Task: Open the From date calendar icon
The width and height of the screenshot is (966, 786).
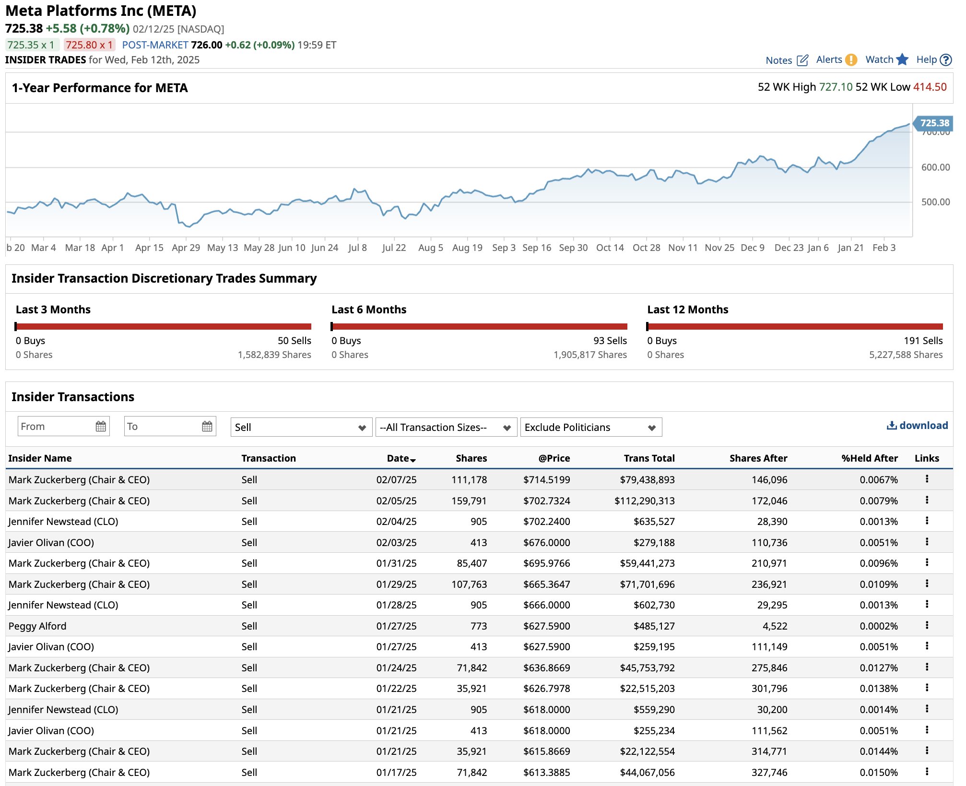Action: click(101, 426)
